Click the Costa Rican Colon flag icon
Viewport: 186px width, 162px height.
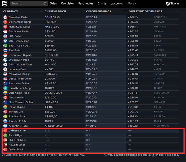click(x=5, y=79)
